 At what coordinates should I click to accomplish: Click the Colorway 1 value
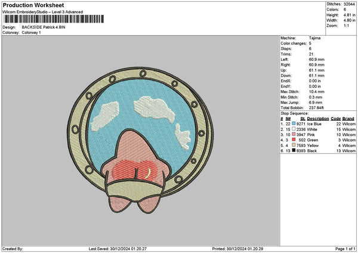click(31, 33)
